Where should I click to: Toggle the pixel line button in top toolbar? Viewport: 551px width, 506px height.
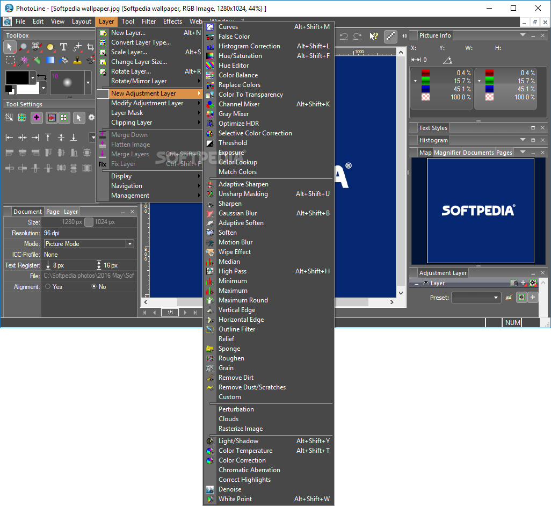click(390, 36)
